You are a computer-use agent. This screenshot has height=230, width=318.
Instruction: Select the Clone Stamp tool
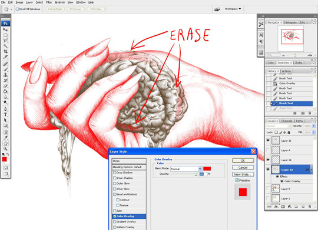(x=5, y=75)
